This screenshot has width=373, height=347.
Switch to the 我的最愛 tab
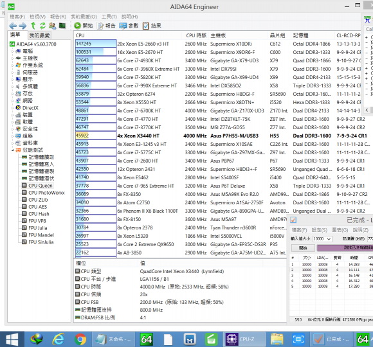(x=39, y=35)
